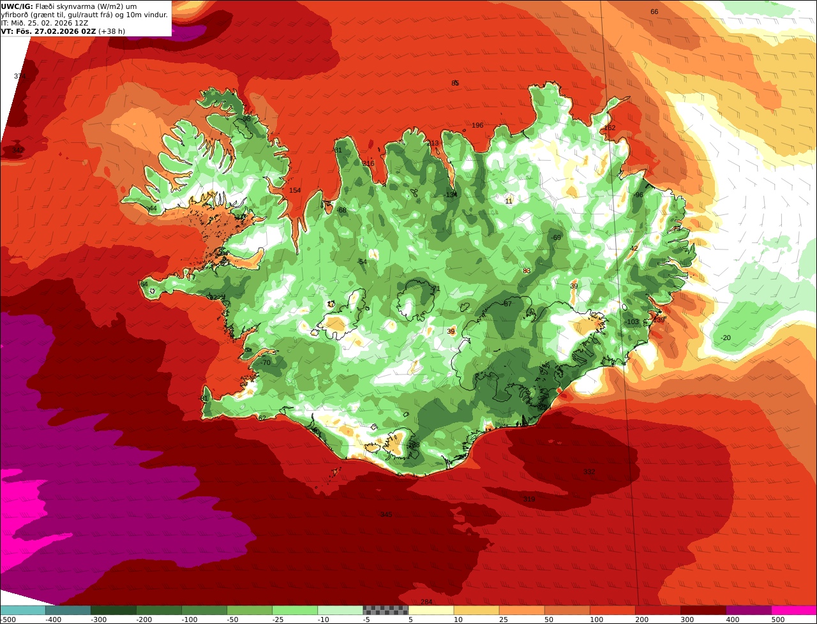Click the subtitle mentioning '10m vindur'
The width and height of the screenshot is (817, 624).
85,14
